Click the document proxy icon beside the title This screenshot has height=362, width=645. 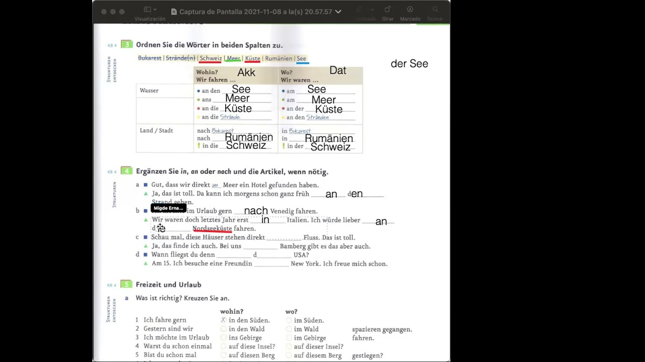[174, 12]
